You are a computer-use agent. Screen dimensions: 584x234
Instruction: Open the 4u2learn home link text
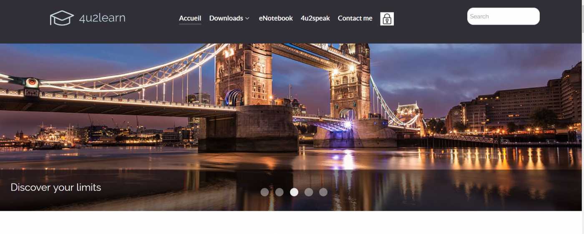tap(102, 18)
